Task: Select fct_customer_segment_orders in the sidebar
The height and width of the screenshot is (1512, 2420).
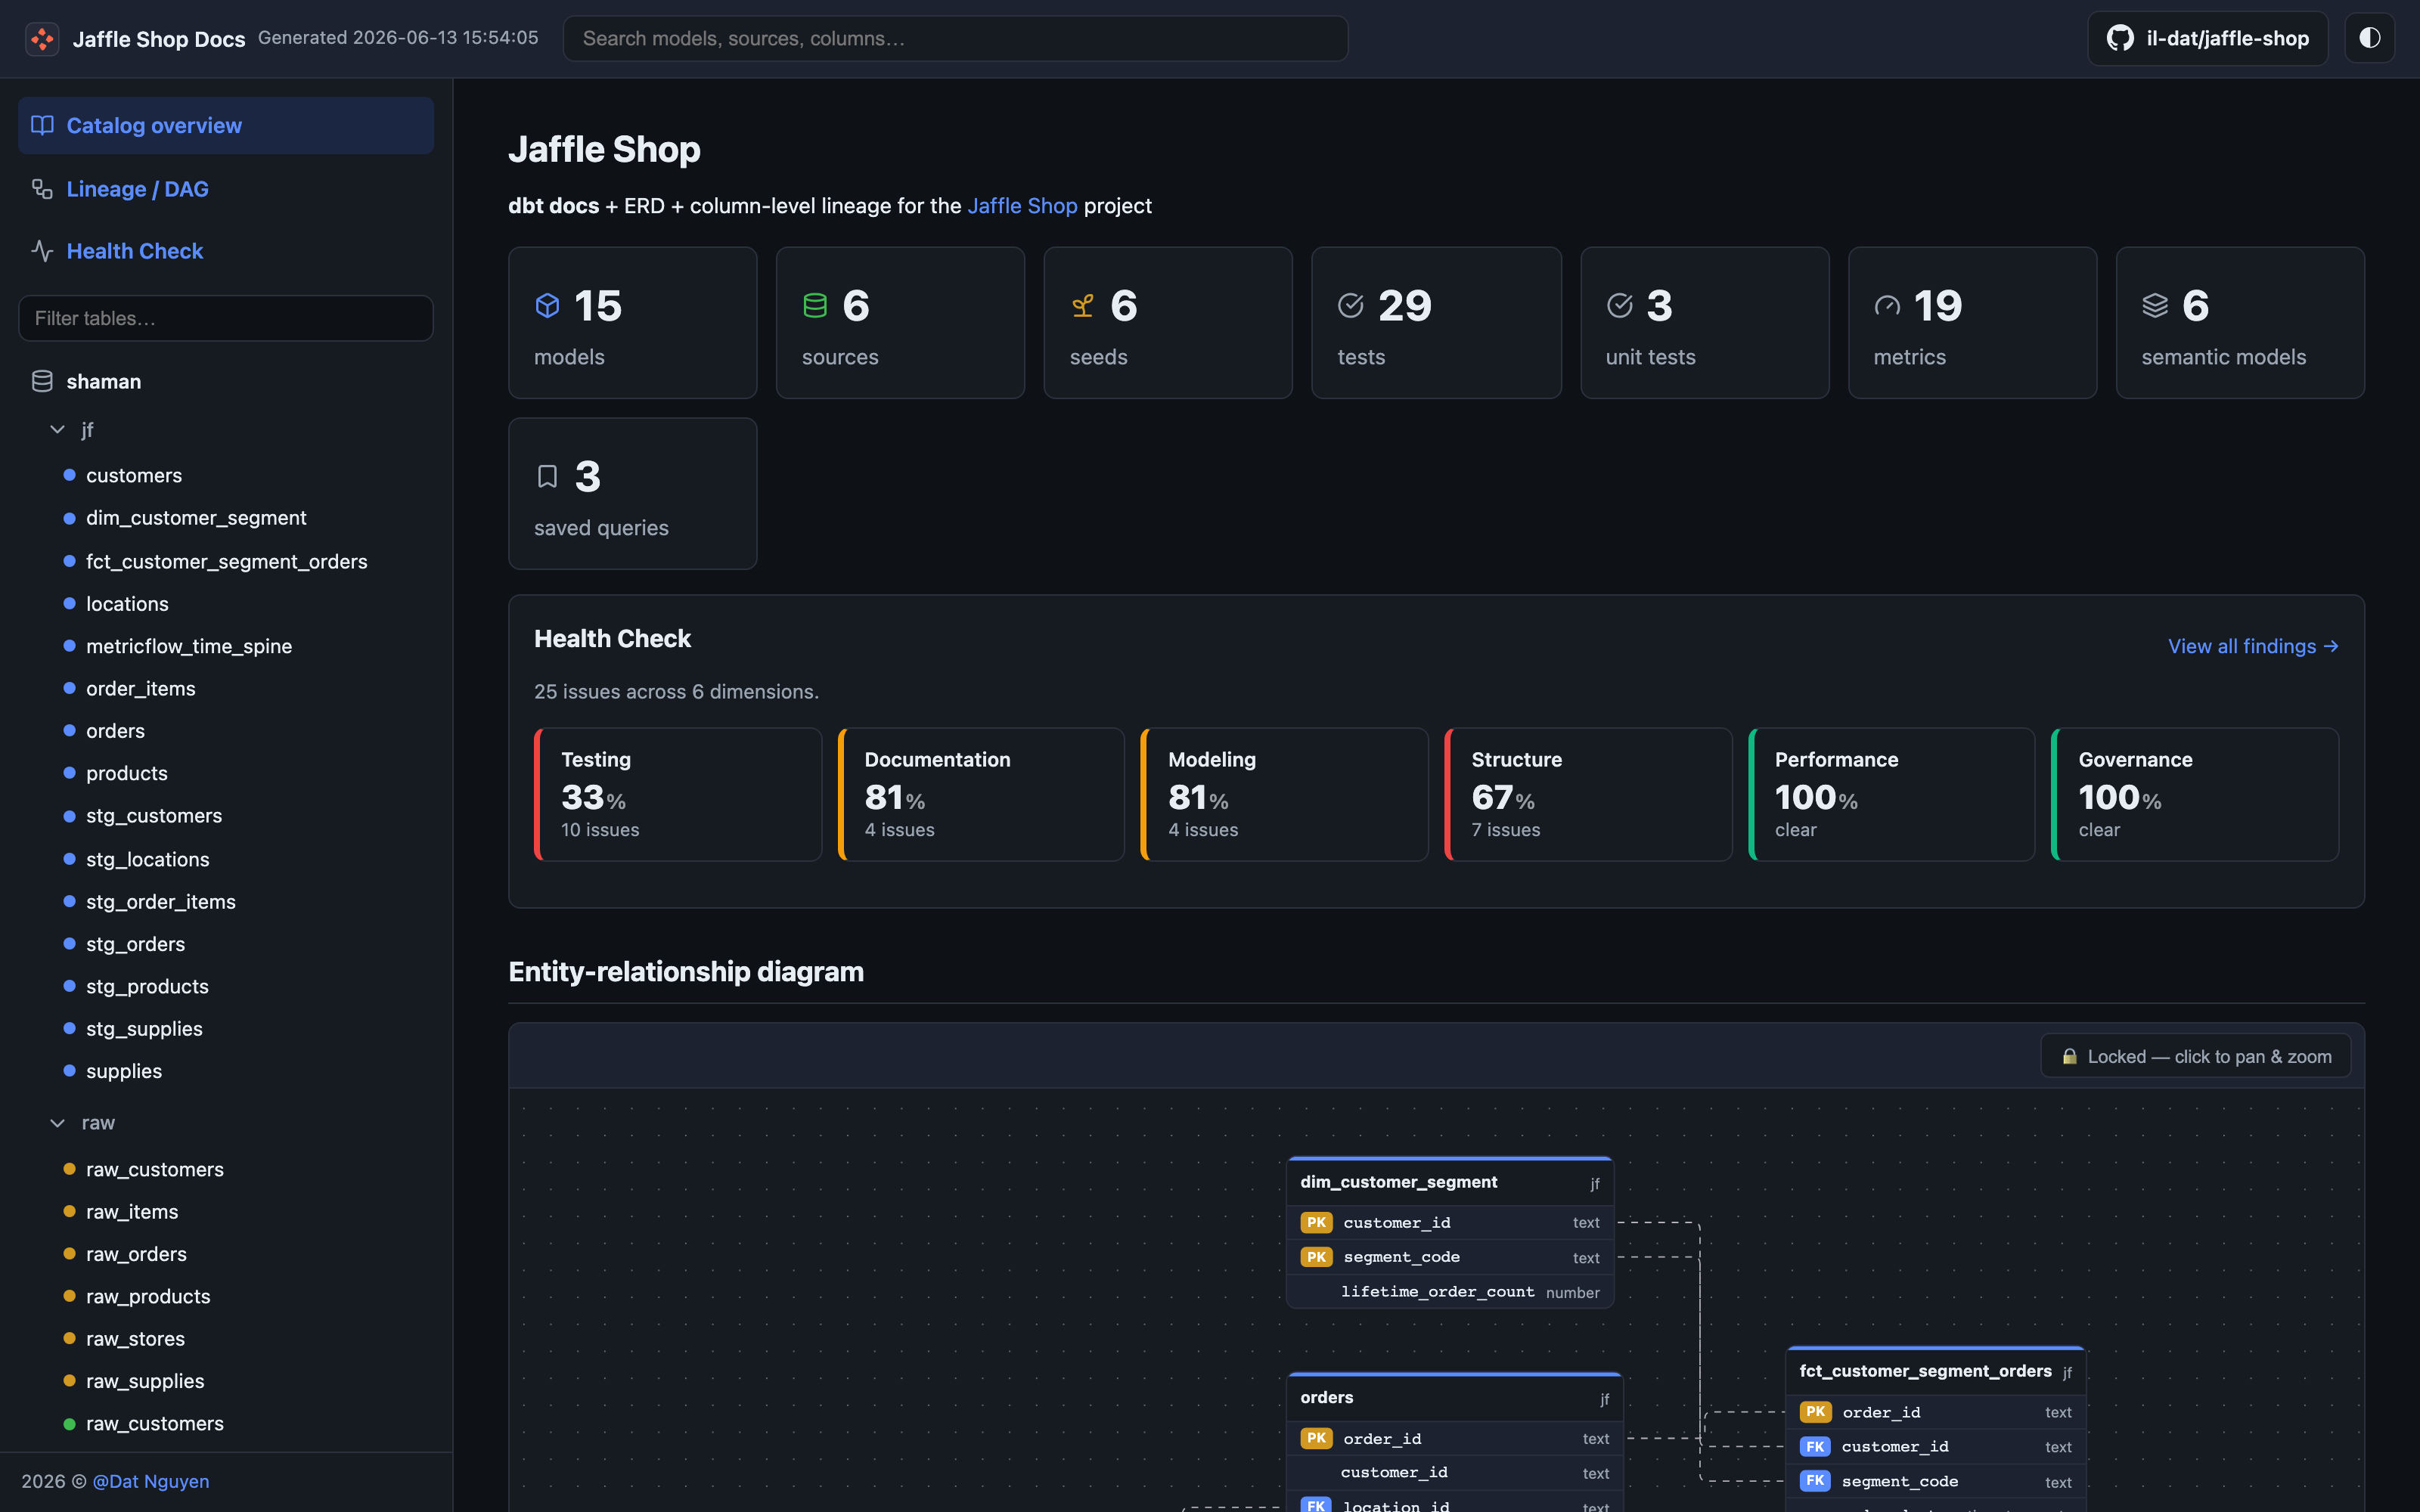Action: pyautogui.click(x=226, y=562)
